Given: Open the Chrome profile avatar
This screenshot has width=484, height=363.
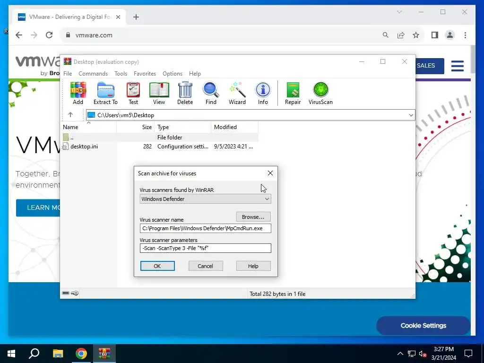Looking at the screenshot, I should coord(450,35).
